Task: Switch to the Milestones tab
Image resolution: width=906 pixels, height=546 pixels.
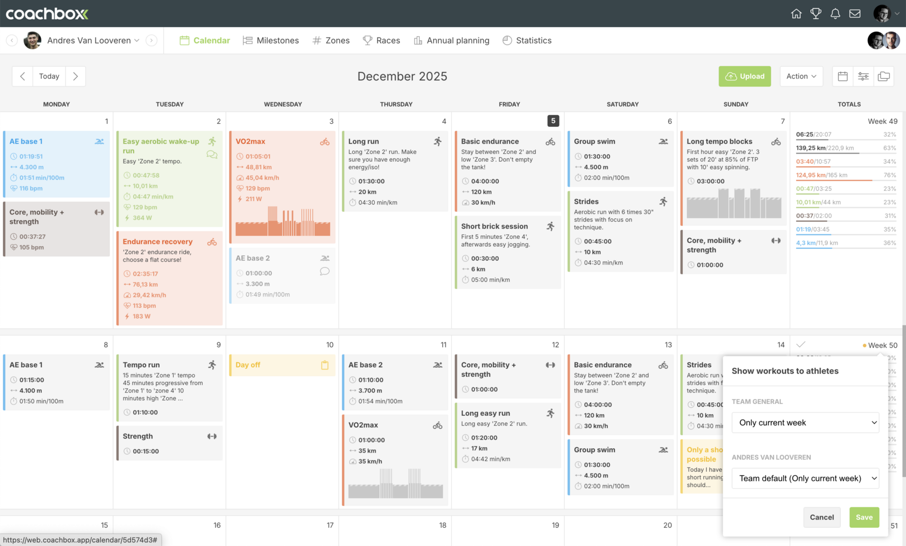Action: coord(271,41)
